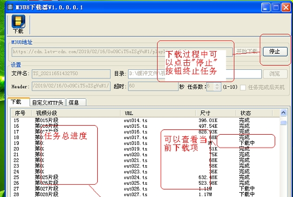
Task: Click 第027片段 segment cell
Action: tap(47, 189)
